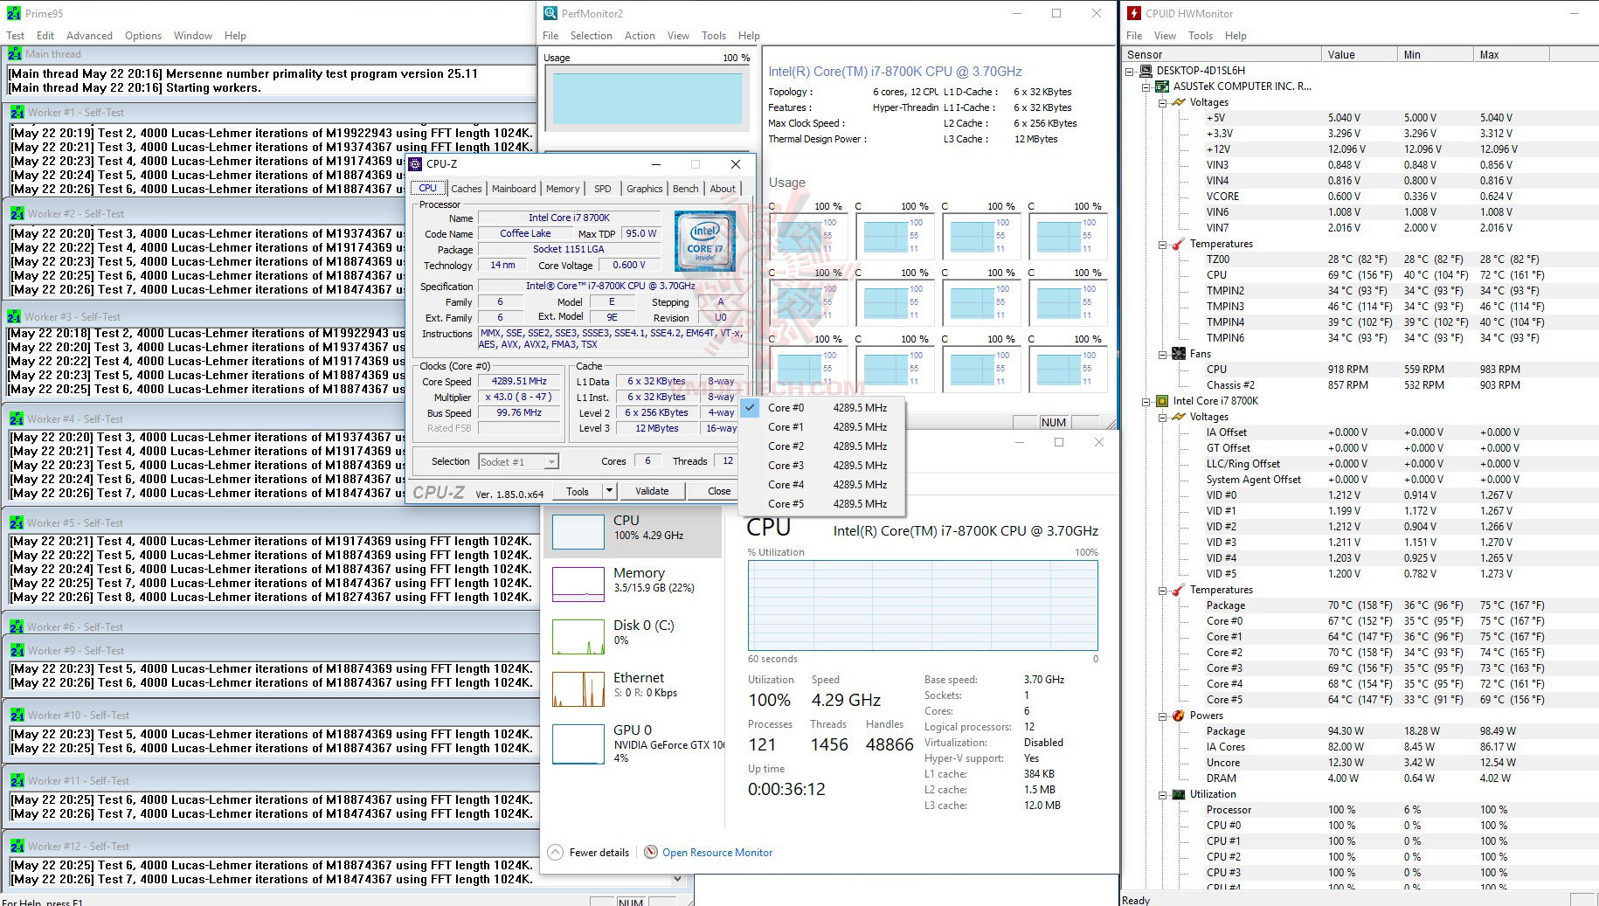Image resolution: width=1599 pixels, height=906 pixels.
Task: Switch to the About tab in CPU-Z
Action: (723, 189)
